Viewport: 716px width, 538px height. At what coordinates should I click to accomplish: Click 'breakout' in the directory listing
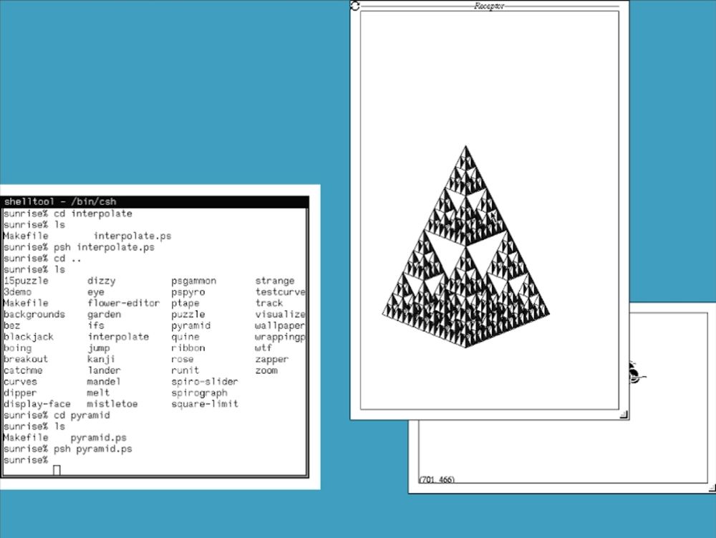pos(26,359)
